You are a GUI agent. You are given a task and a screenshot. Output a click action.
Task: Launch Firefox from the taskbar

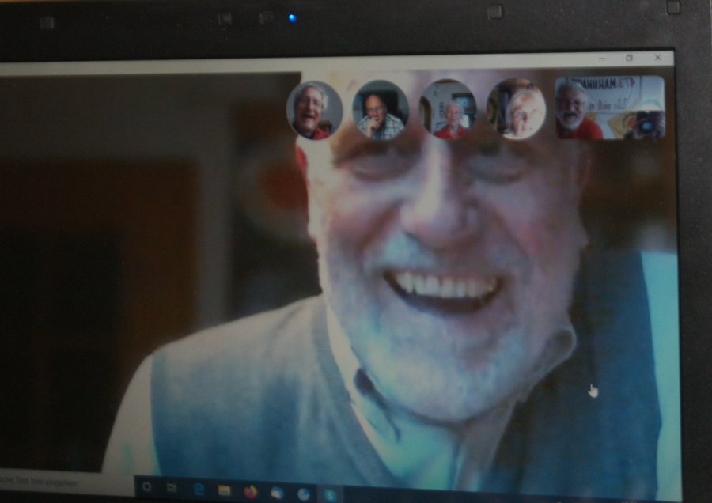point(250,492)
